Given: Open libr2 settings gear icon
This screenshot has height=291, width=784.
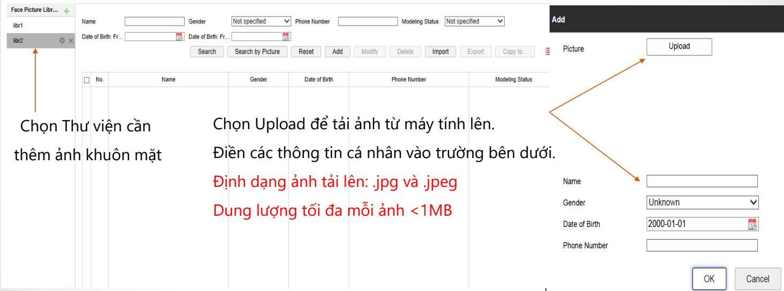Looking at the screenshot, I should click(x=62, y=41).
